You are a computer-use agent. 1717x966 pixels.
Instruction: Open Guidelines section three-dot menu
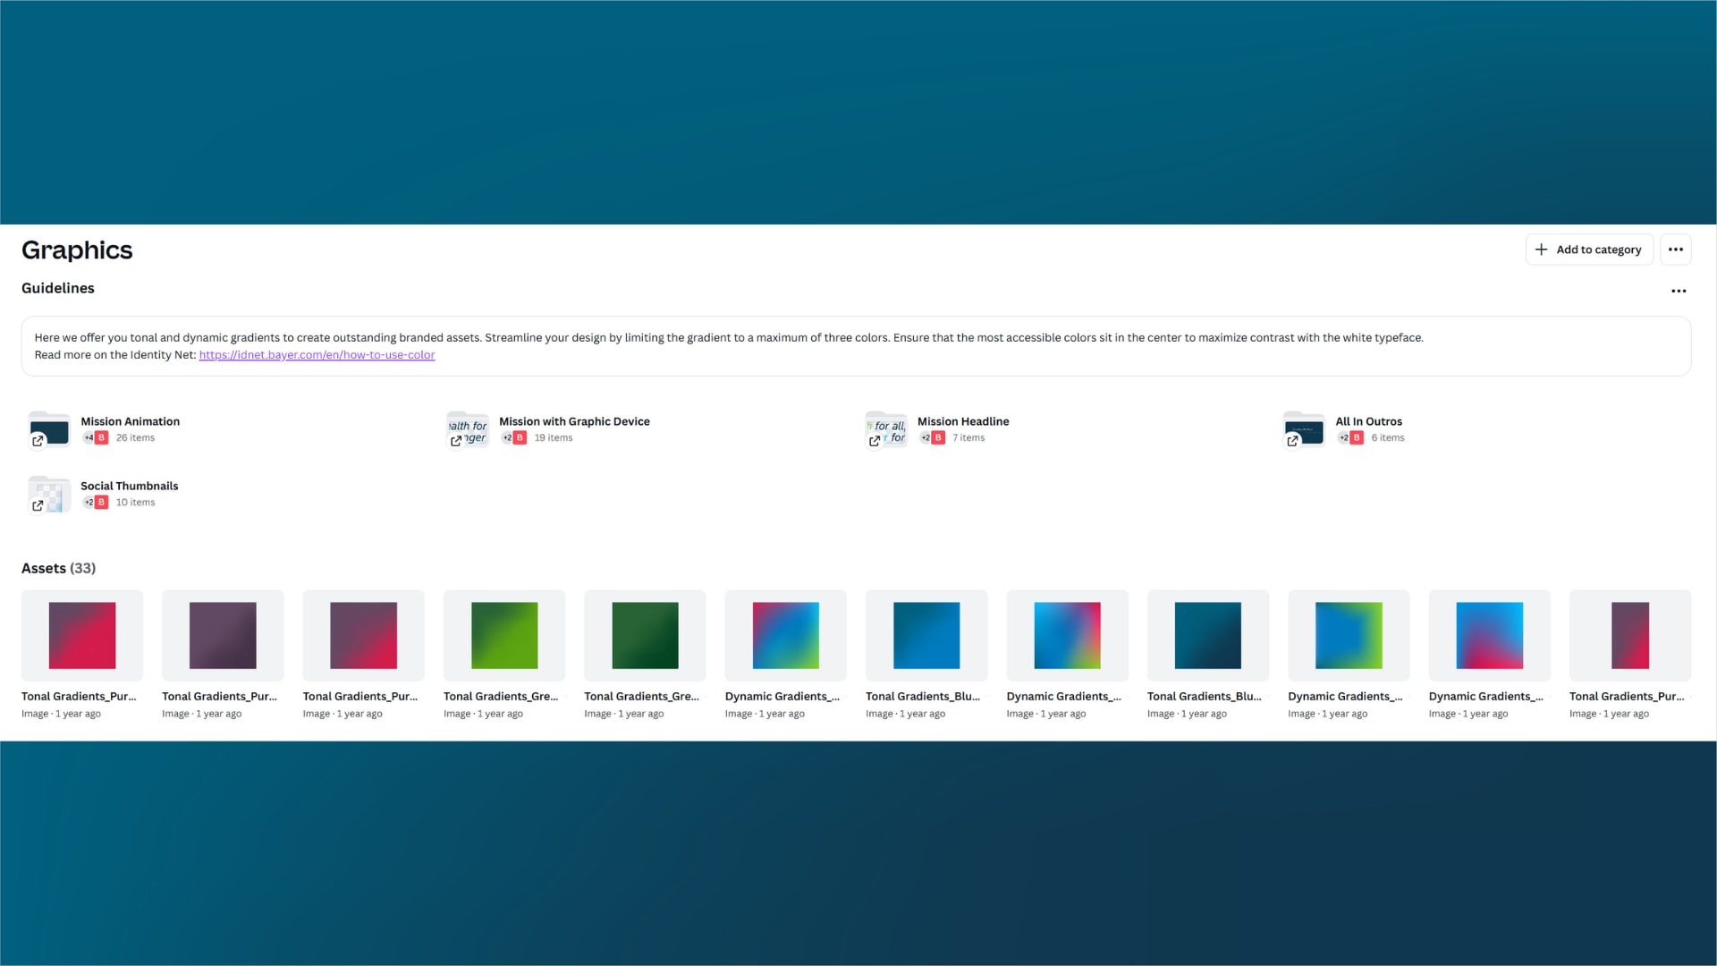[1679, 291]
